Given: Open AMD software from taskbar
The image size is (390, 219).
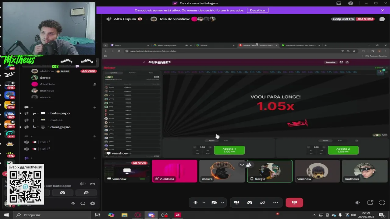Looking at the screenshot, I should [177, 215].
